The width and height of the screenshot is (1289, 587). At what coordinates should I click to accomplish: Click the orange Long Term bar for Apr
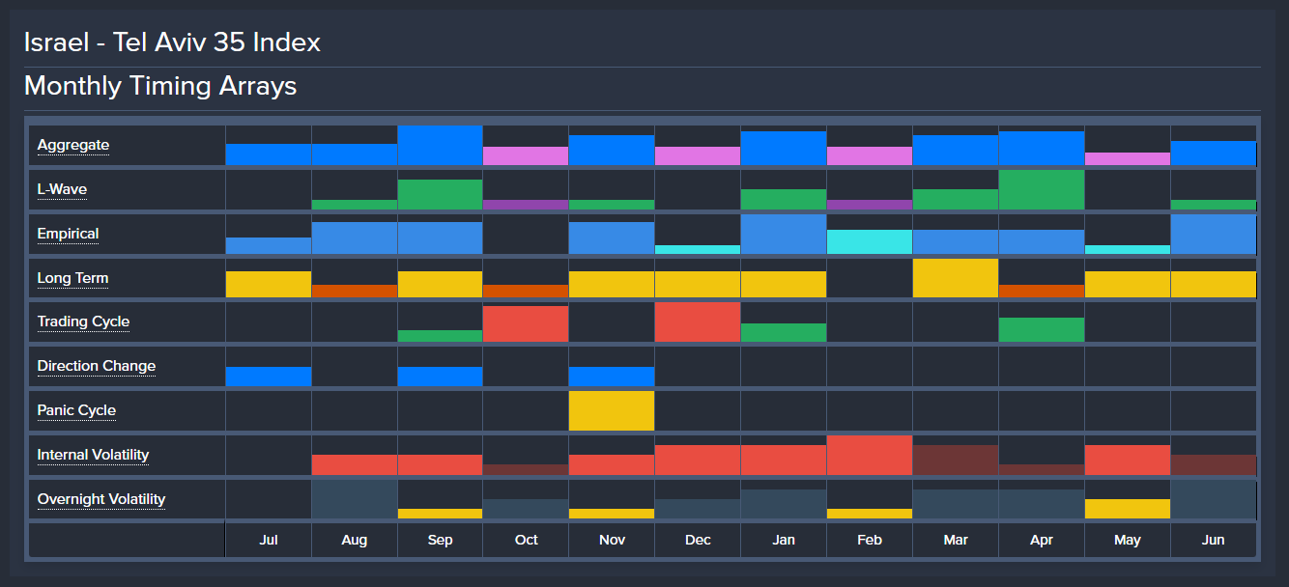[1042, 292]
